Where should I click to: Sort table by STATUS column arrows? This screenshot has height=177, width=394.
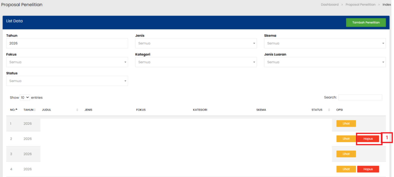tap(329, 110)
